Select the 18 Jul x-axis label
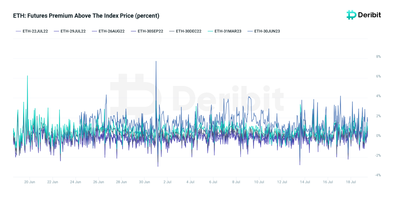The image size is (394, 197). coord(351,182)
